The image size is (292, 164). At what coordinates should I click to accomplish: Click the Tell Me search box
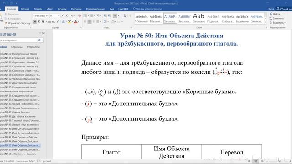coord(148,9)
